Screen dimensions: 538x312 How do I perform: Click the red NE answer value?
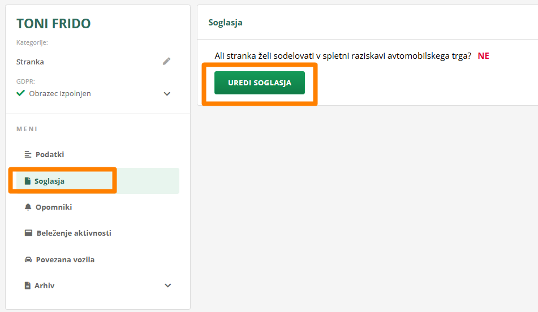483,56
